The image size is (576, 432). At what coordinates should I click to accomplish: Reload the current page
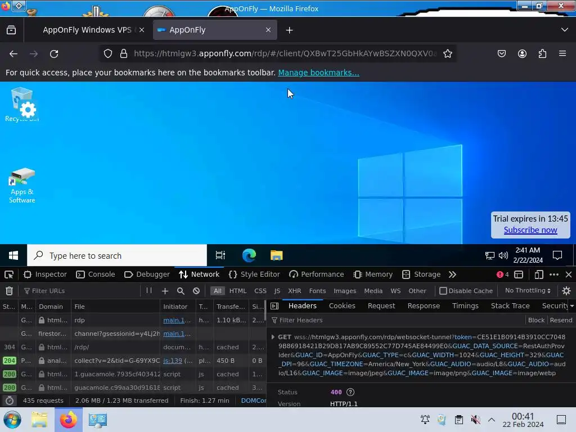coord(54,53)
